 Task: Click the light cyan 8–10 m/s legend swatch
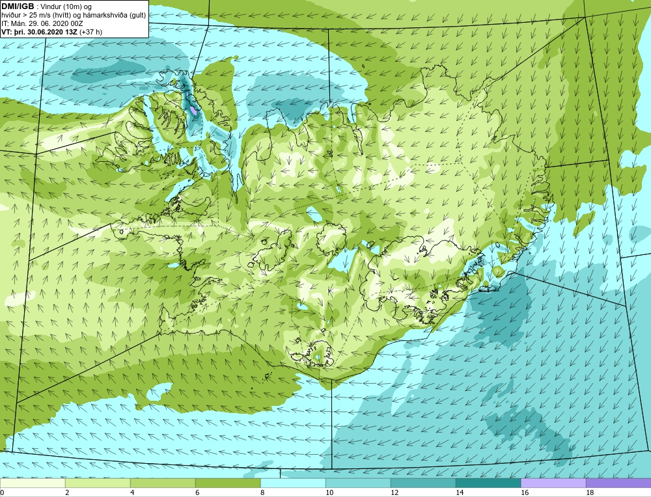[293, 483]
